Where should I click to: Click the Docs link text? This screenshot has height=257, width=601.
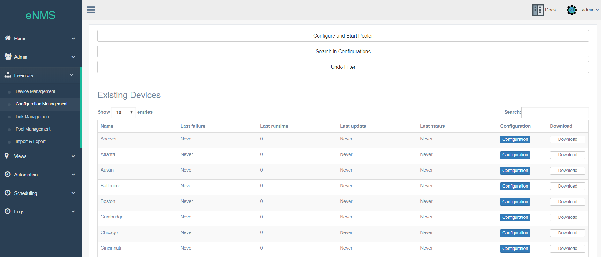550,10
